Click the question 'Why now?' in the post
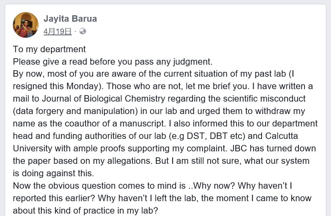The height and width of the screenshot is (216, 331). tap(214, 186)
